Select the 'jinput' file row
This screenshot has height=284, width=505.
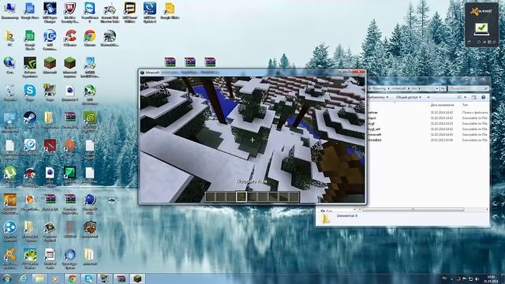(428, 118)
